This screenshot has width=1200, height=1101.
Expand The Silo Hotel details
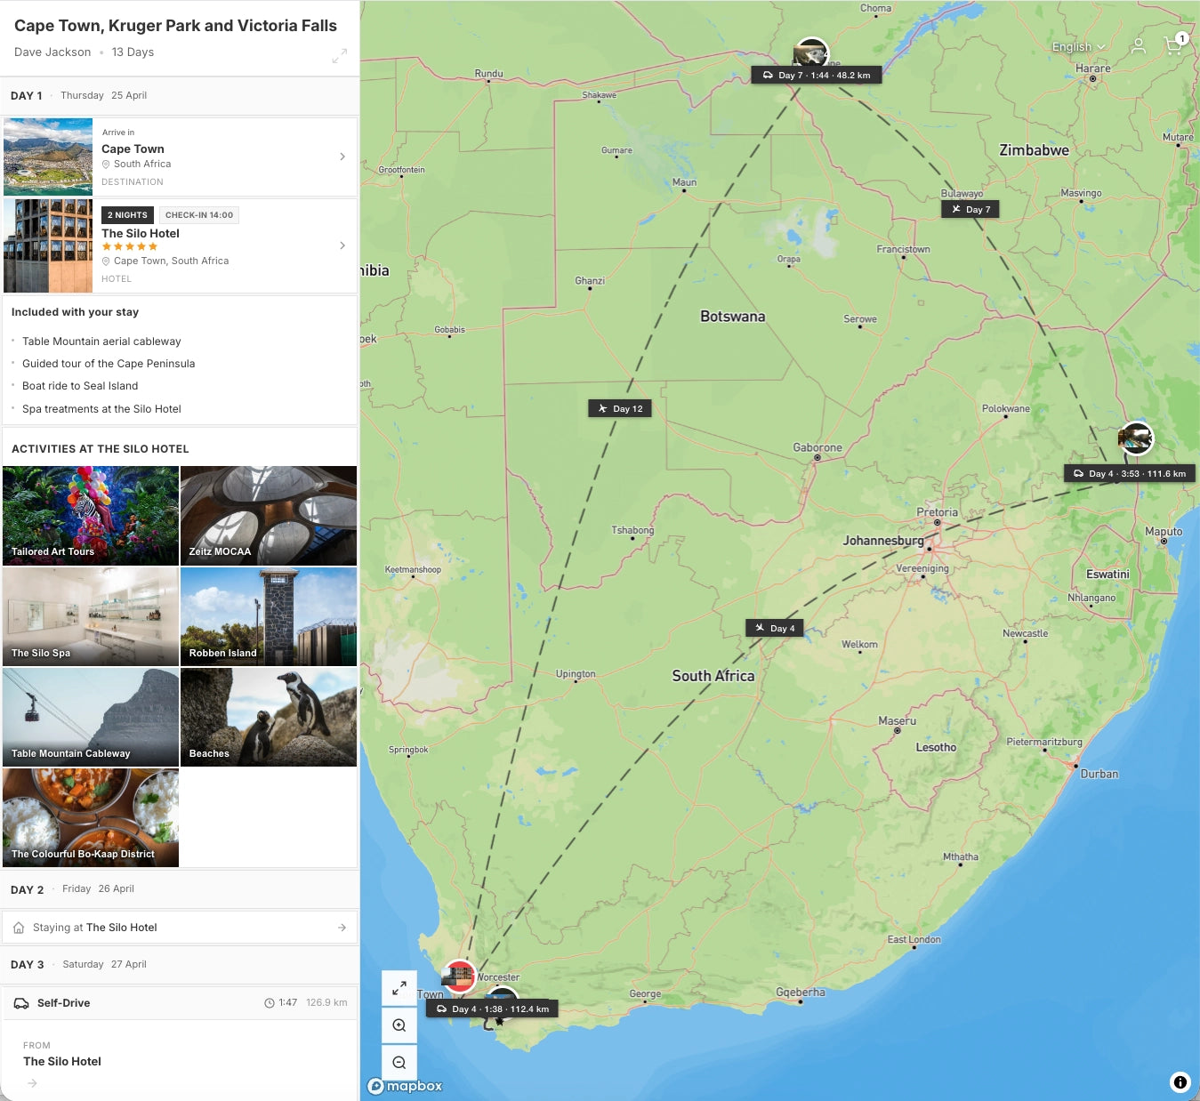tap(342, 245)
